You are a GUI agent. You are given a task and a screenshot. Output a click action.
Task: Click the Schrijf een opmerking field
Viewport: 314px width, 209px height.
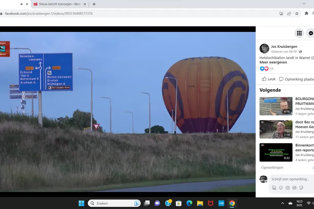(x=290, y=179)
